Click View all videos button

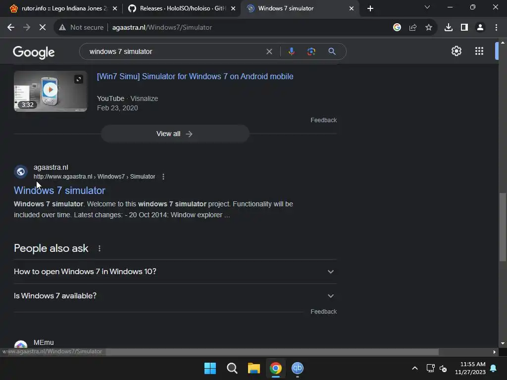pos(175,134)
